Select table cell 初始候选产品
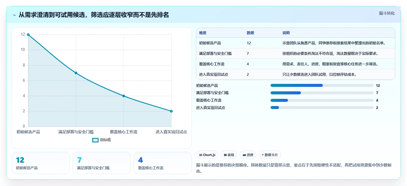 point(210,43)
